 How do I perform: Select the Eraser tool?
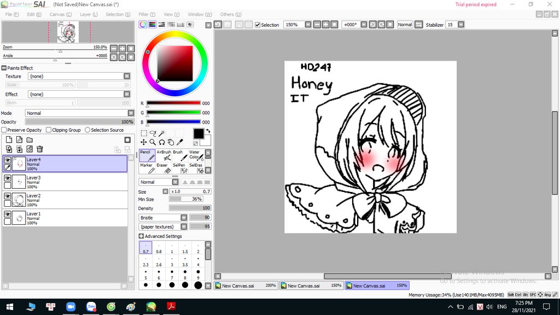click(164, 168)
